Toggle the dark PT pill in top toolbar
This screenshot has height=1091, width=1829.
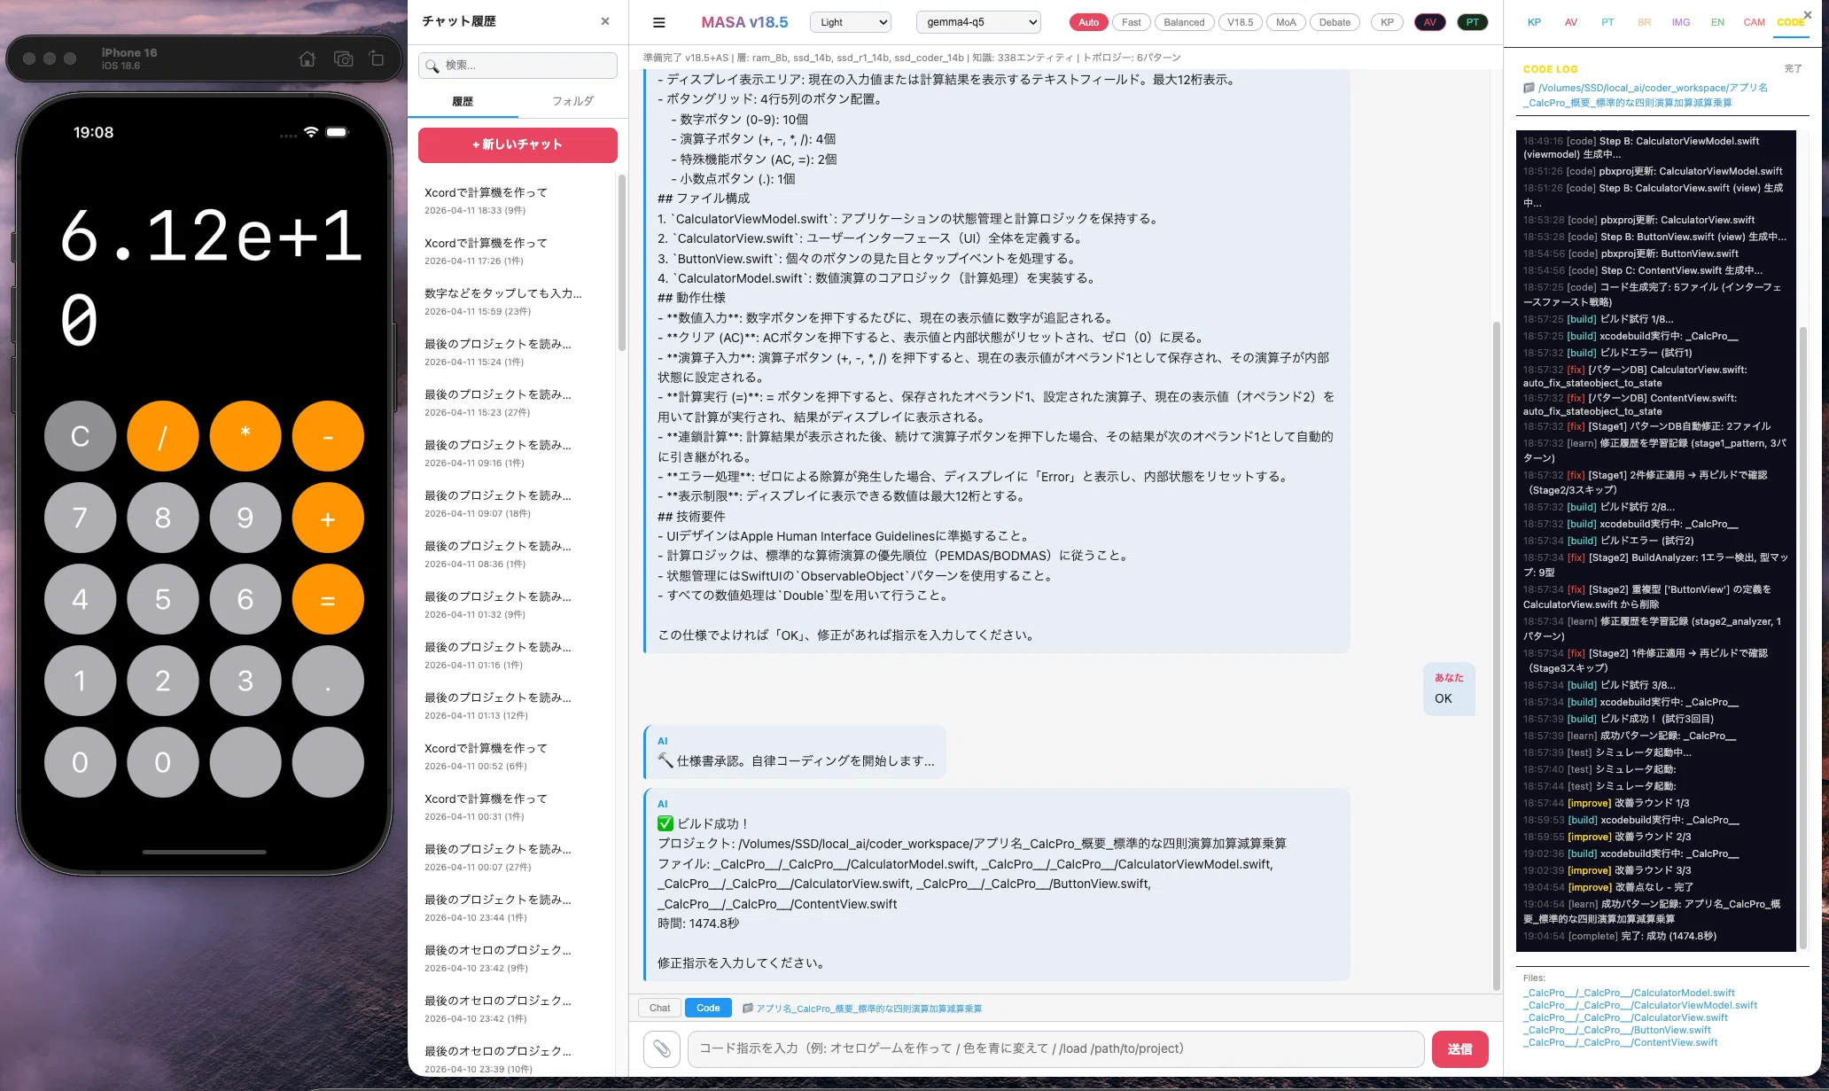pyautogui.click(x=1472, y=22)
